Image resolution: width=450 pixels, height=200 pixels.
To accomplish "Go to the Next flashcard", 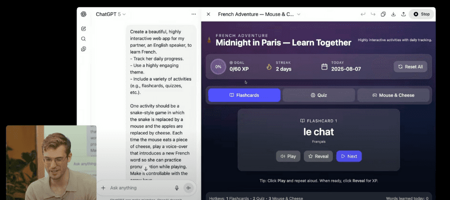I will (349, 156).
